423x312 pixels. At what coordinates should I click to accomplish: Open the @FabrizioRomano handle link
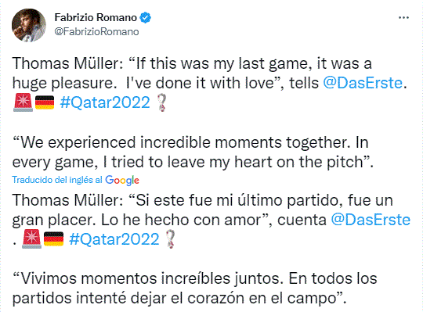pos(96,32)
